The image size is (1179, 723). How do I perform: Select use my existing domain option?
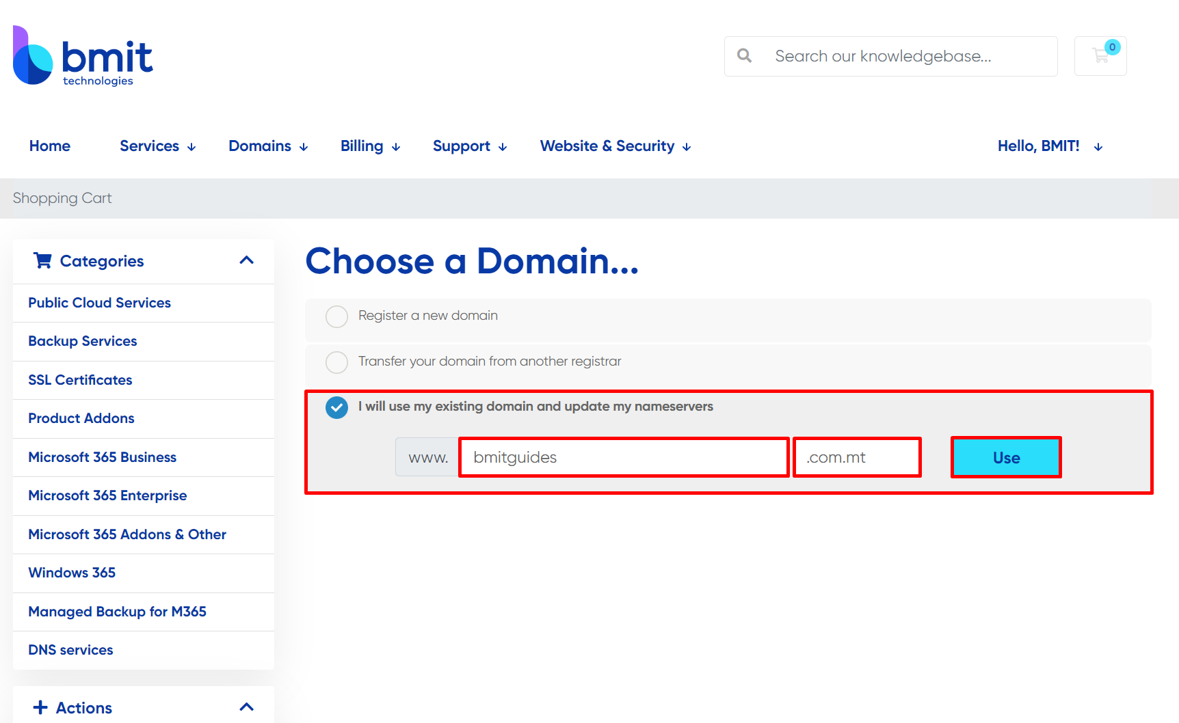336,408
